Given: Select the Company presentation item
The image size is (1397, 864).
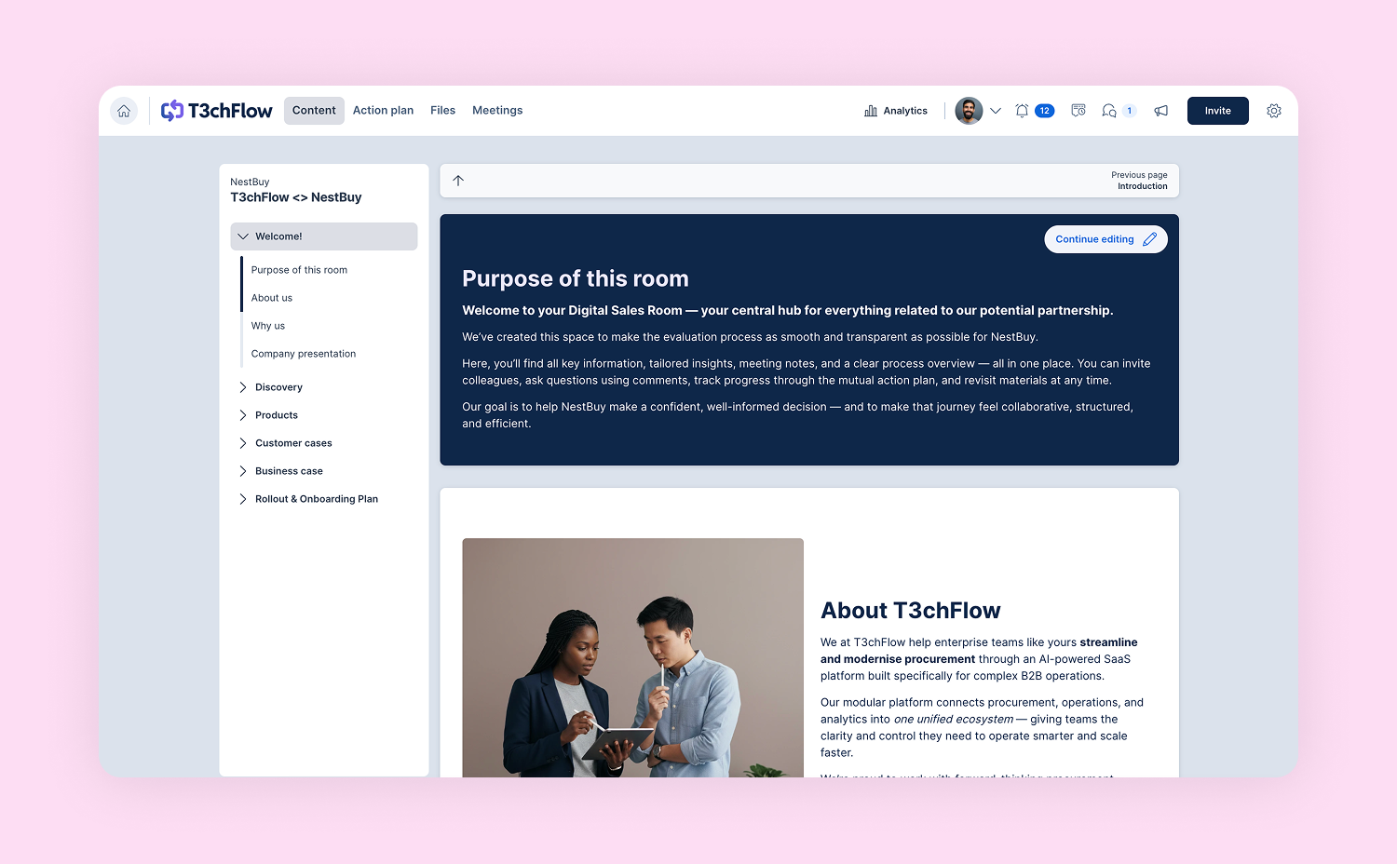Looking at the screenshot, I should 304,354.
